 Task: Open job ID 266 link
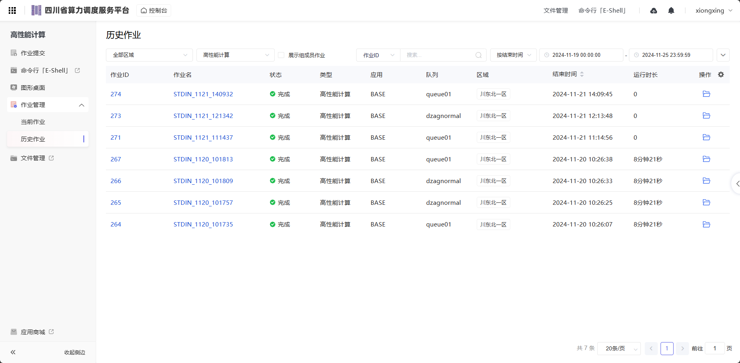click(116, 181)
